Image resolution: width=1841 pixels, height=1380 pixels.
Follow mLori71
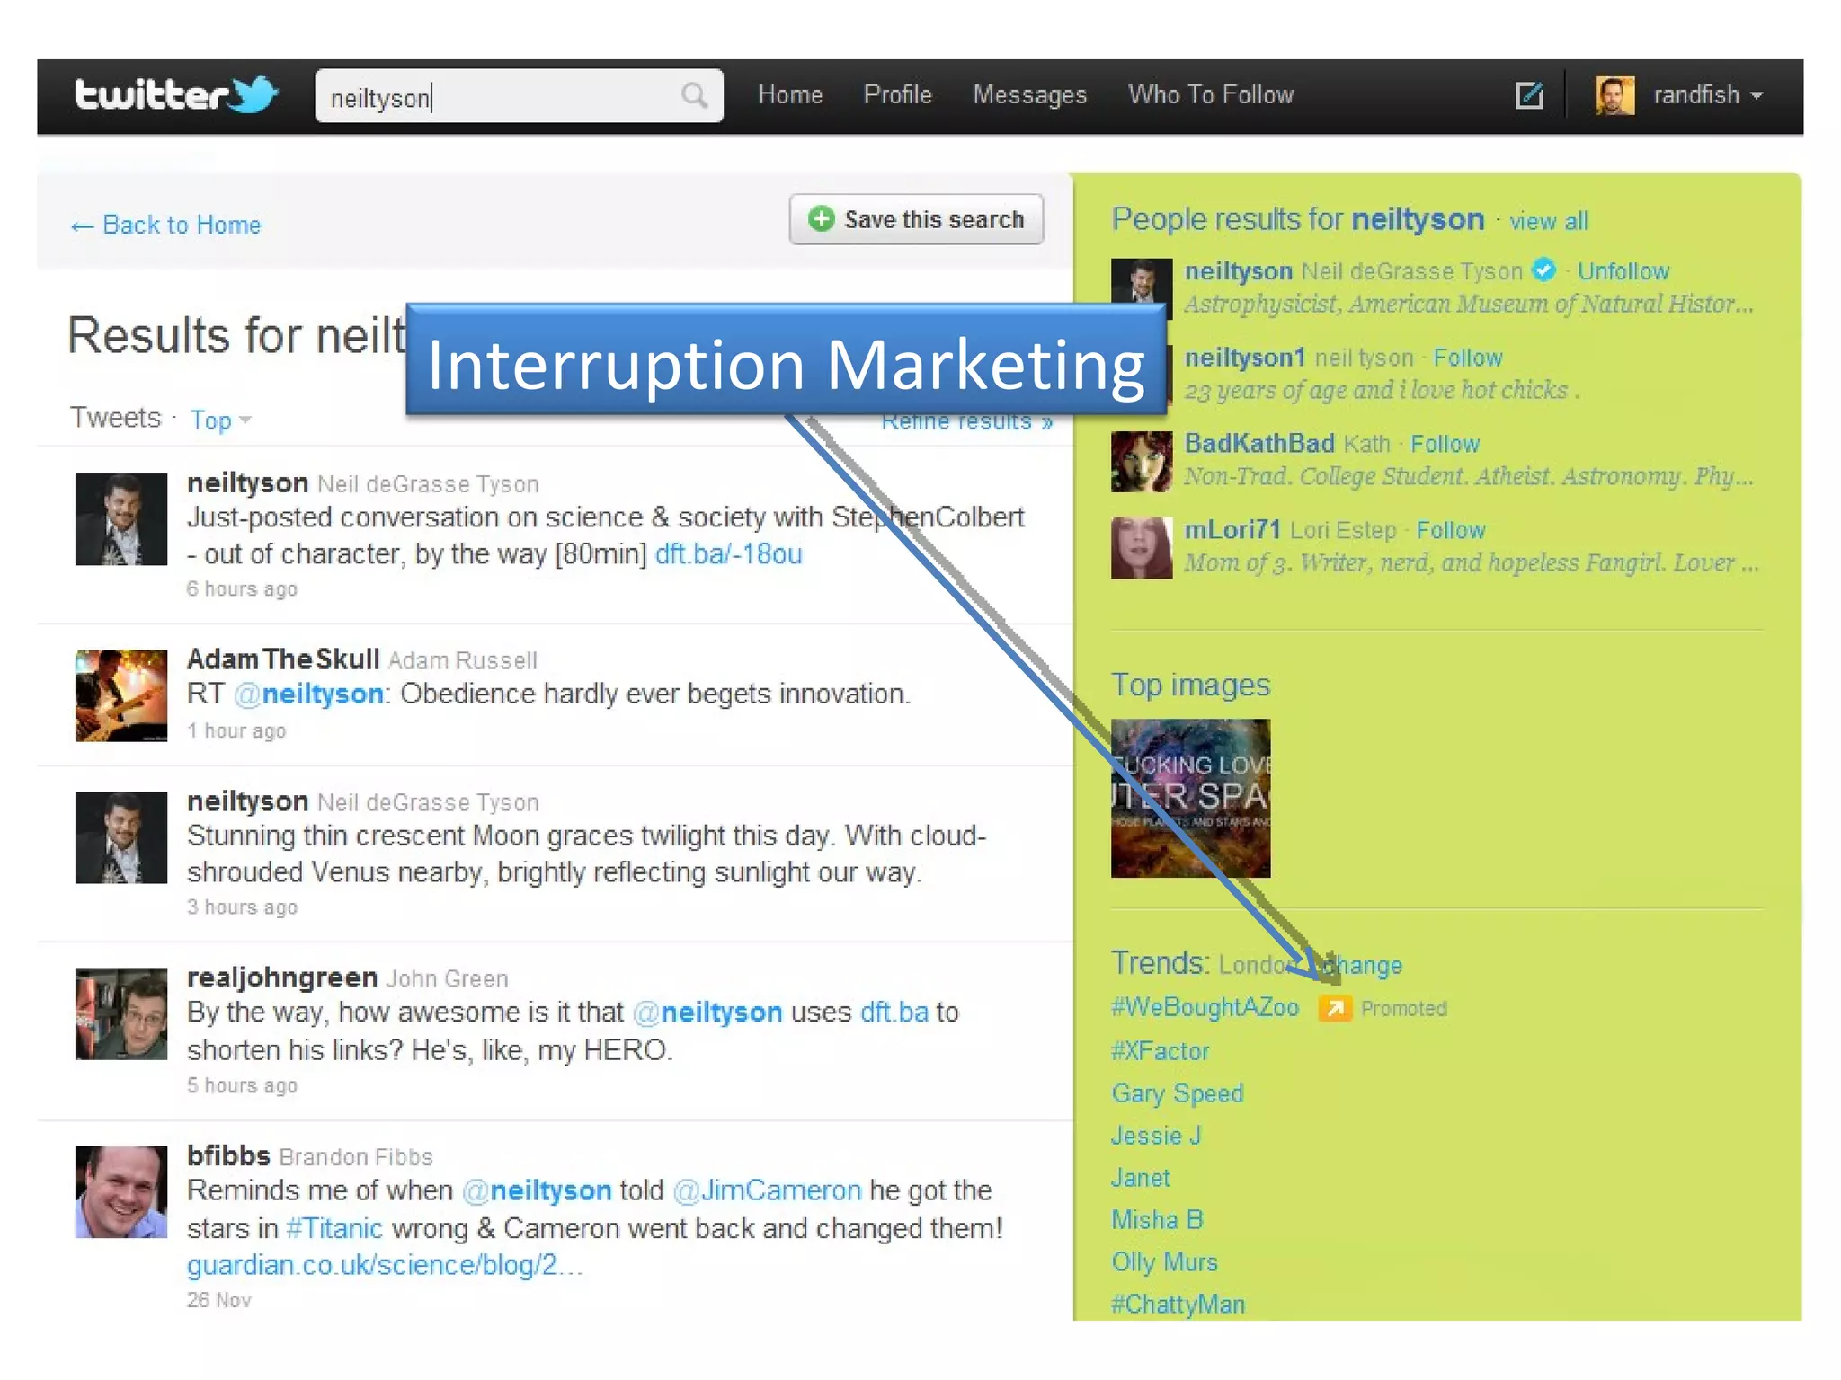[x=1450, y=530]
